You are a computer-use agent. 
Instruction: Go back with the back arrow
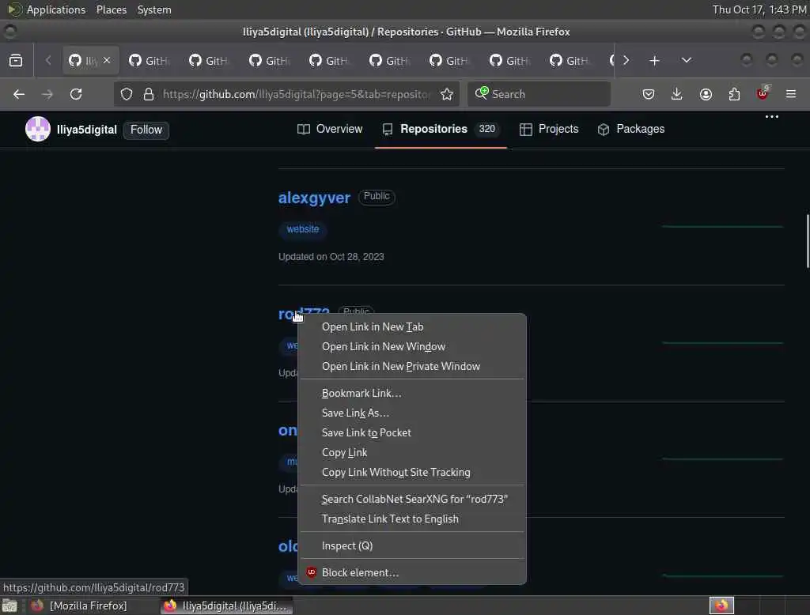point(19,94)
